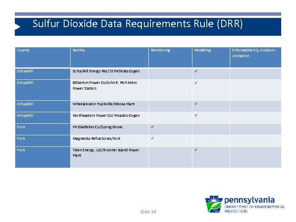Click 'Enforceable SO2 Emission Limitation' header
This screenshot has width=296, height=222.
tap(256, 58)
